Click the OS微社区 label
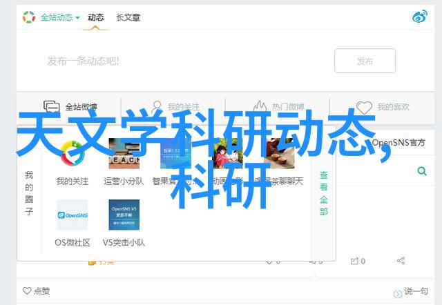Screen dimensions: 442x305 73,242
